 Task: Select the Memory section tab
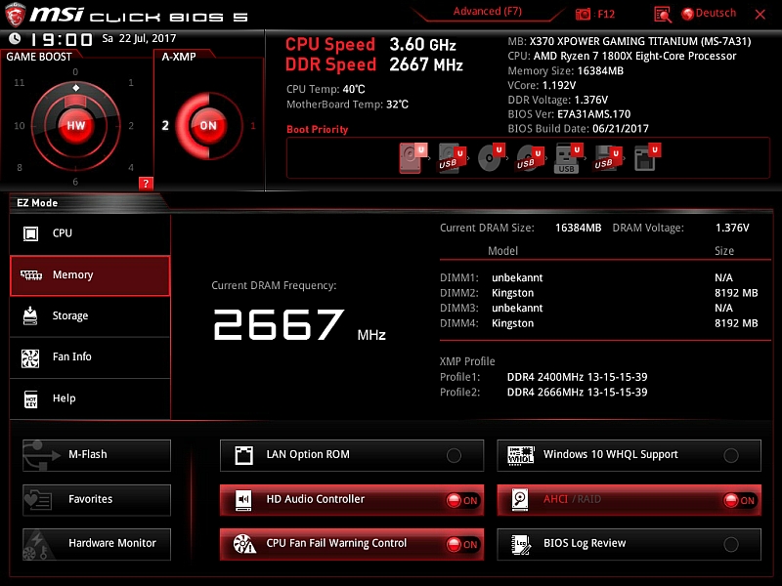click(90, 275)
